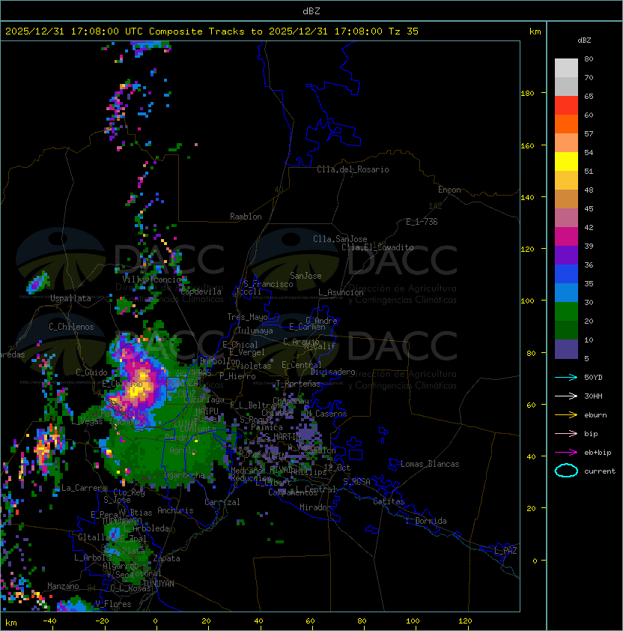Click the Villavicencio map label
The height and width of the screenshot is (631, 623).
pyautogui.click(x=151, y=280)
